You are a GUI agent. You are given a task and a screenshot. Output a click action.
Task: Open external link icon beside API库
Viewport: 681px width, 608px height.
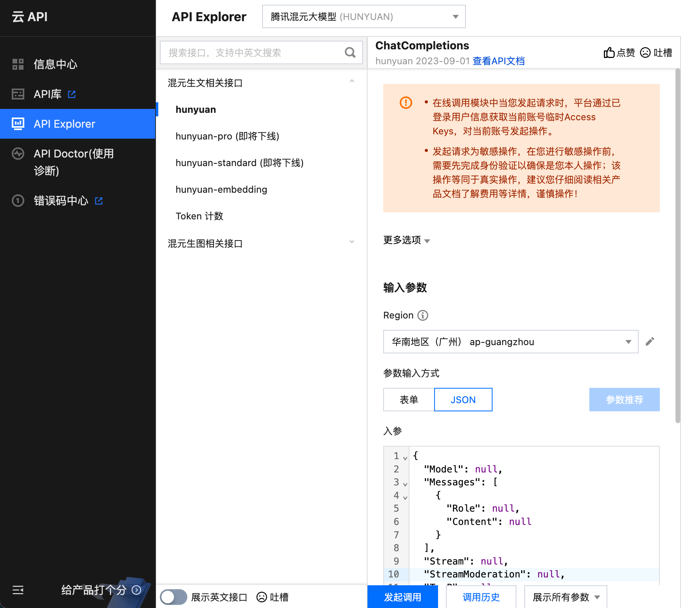(72, 94)
